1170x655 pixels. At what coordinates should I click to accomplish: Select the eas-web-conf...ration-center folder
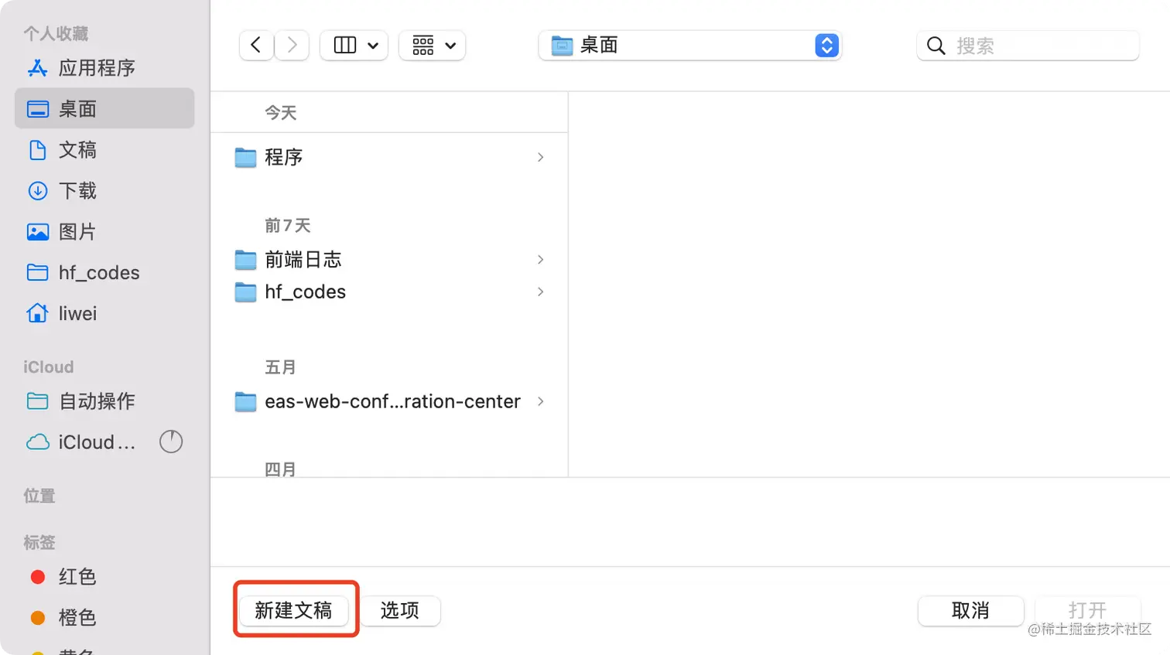click(x=389, y=401)
